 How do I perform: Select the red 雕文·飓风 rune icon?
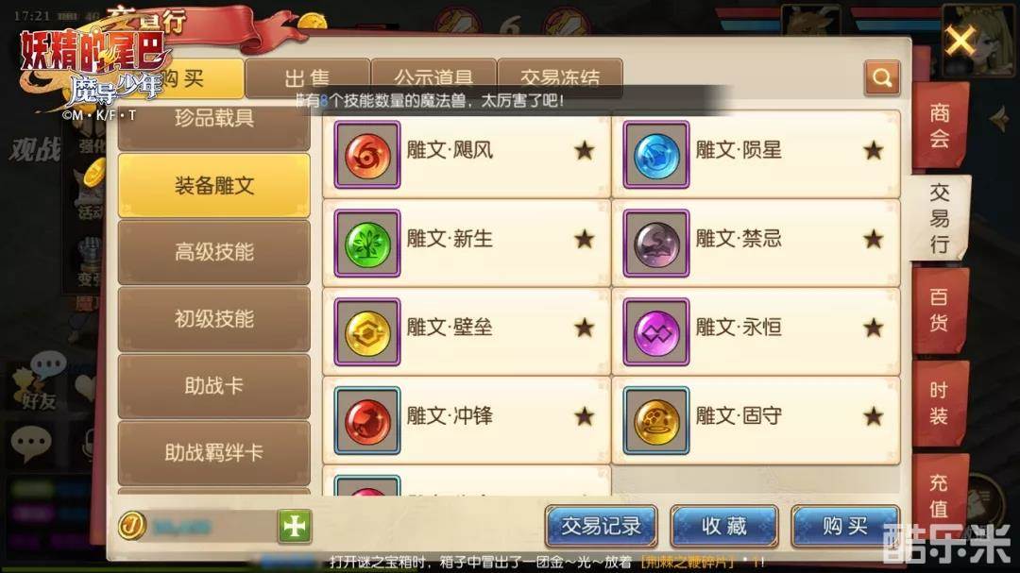coord(366,155)
